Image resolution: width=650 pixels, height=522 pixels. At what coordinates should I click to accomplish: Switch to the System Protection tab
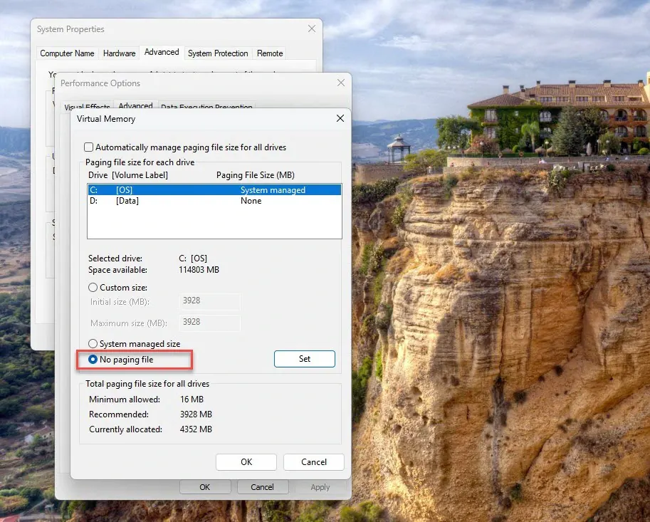(218, 53)
